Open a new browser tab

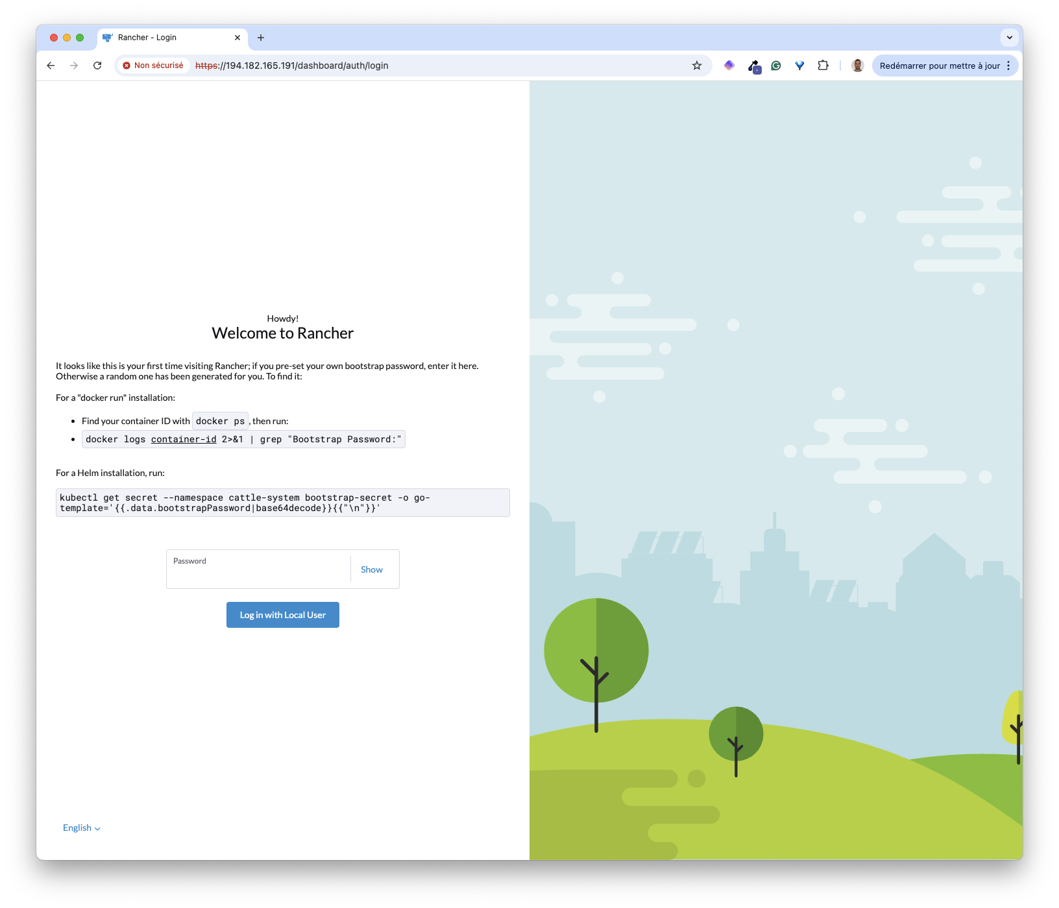click(261, 38)
